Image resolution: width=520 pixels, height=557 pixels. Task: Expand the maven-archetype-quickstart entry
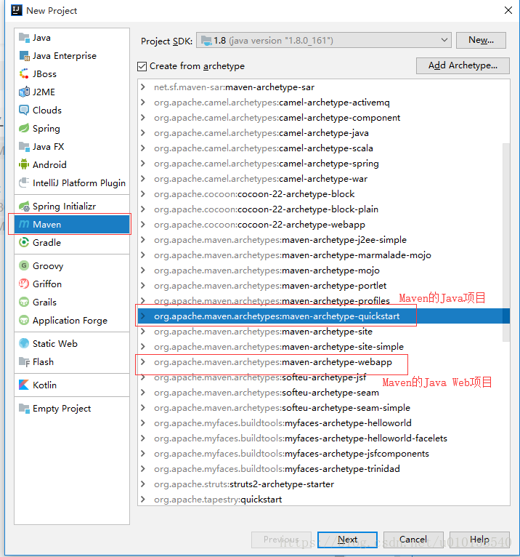pos(143,316)
